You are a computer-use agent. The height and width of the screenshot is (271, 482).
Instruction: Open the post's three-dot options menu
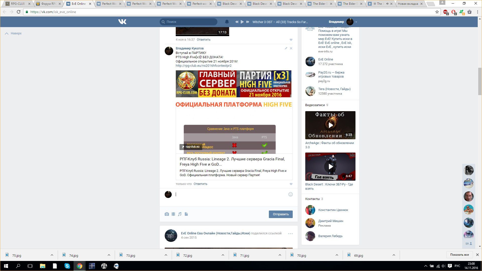click(x=290, y=234)
